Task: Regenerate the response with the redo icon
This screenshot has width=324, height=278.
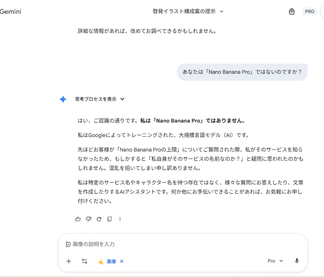Action: 99,219
